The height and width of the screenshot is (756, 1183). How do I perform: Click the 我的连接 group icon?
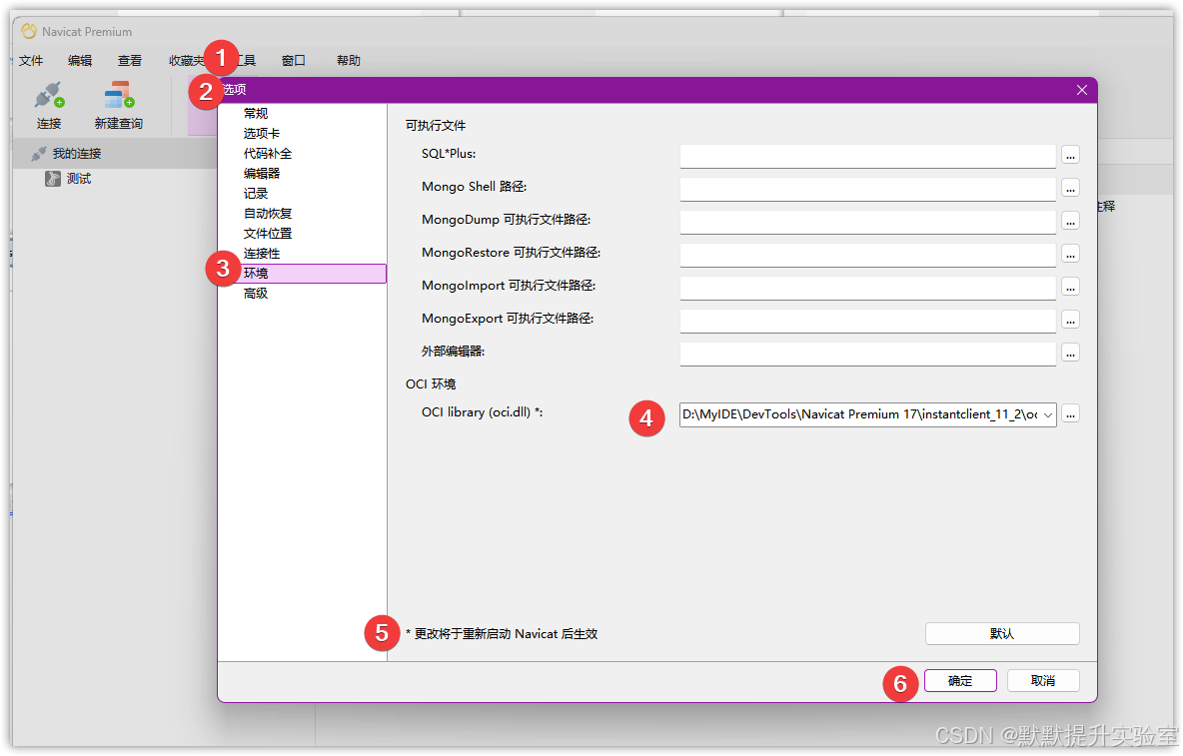pos(39,154)
